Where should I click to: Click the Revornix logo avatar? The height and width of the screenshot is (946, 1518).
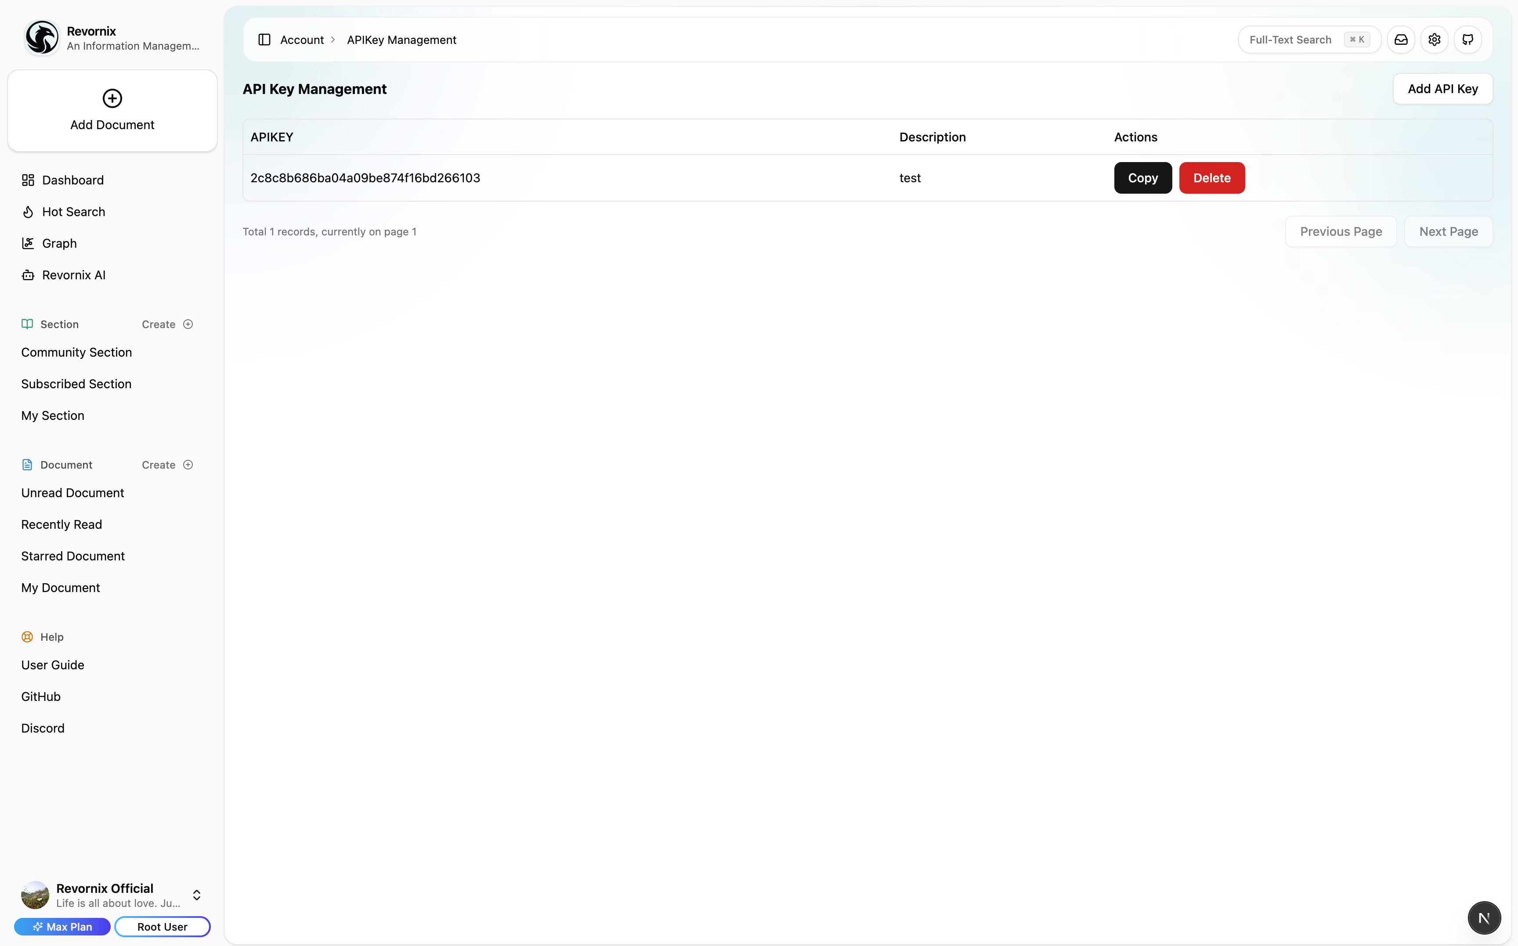(x=41, y=37)
